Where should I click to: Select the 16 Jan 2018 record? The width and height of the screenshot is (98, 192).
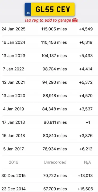click(49, 136)
